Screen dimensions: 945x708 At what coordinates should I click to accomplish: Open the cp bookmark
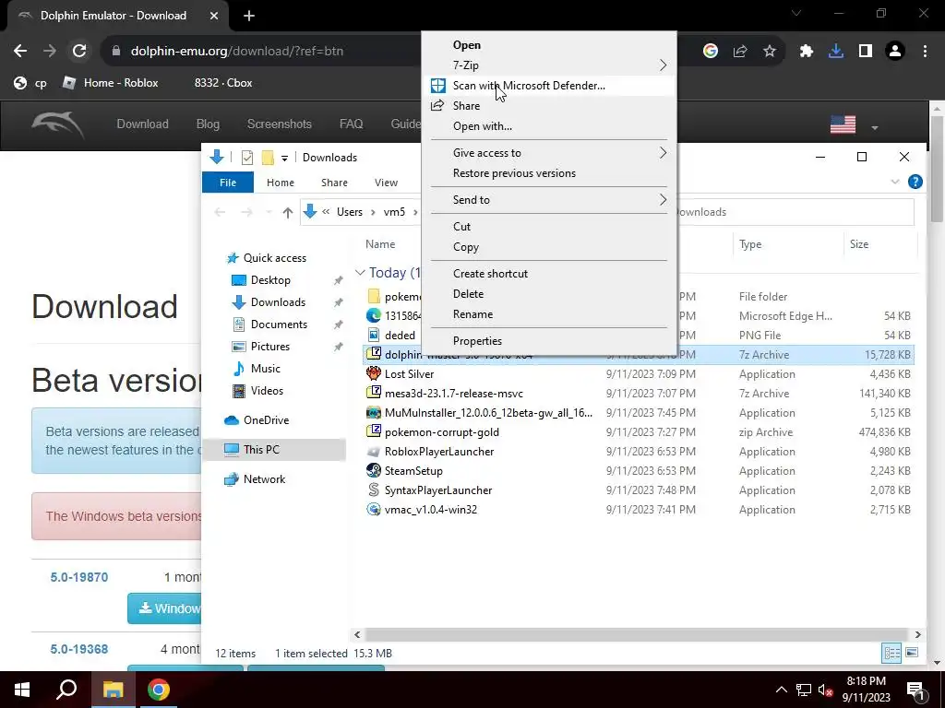pos(30,83)
